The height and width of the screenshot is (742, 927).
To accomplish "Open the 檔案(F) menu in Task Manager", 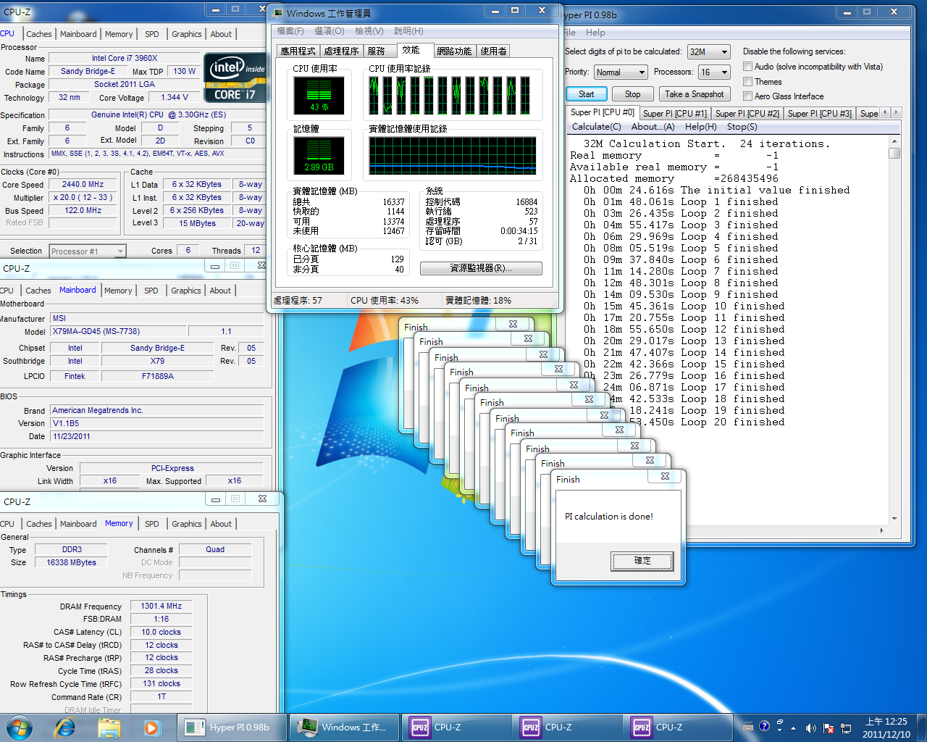I will click(290, 31).
